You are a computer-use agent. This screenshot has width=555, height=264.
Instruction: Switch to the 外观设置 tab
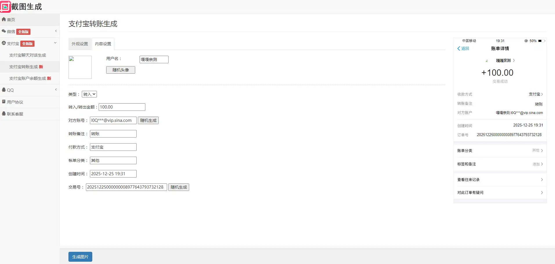[x=80, y=44]
